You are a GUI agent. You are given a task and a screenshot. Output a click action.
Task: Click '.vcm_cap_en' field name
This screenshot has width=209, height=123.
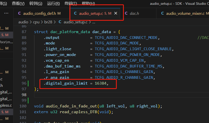click(56, 60)
